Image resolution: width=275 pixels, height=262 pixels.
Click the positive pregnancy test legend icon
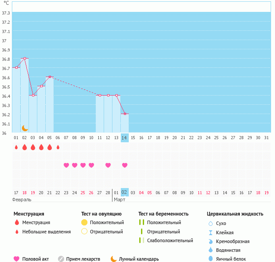141,222
